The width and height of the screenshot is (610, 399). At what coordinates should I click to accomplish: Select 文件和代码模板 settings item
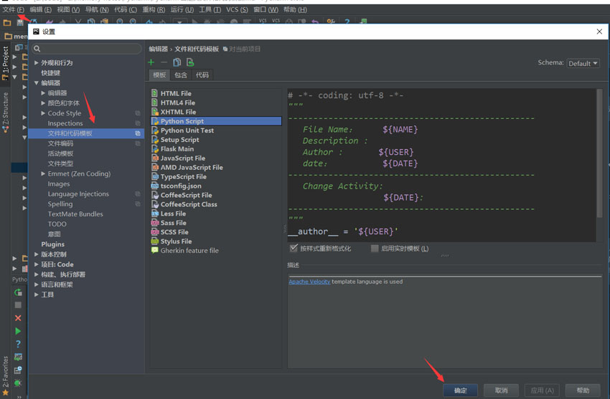pyautogui.click(x=86, y=133)
